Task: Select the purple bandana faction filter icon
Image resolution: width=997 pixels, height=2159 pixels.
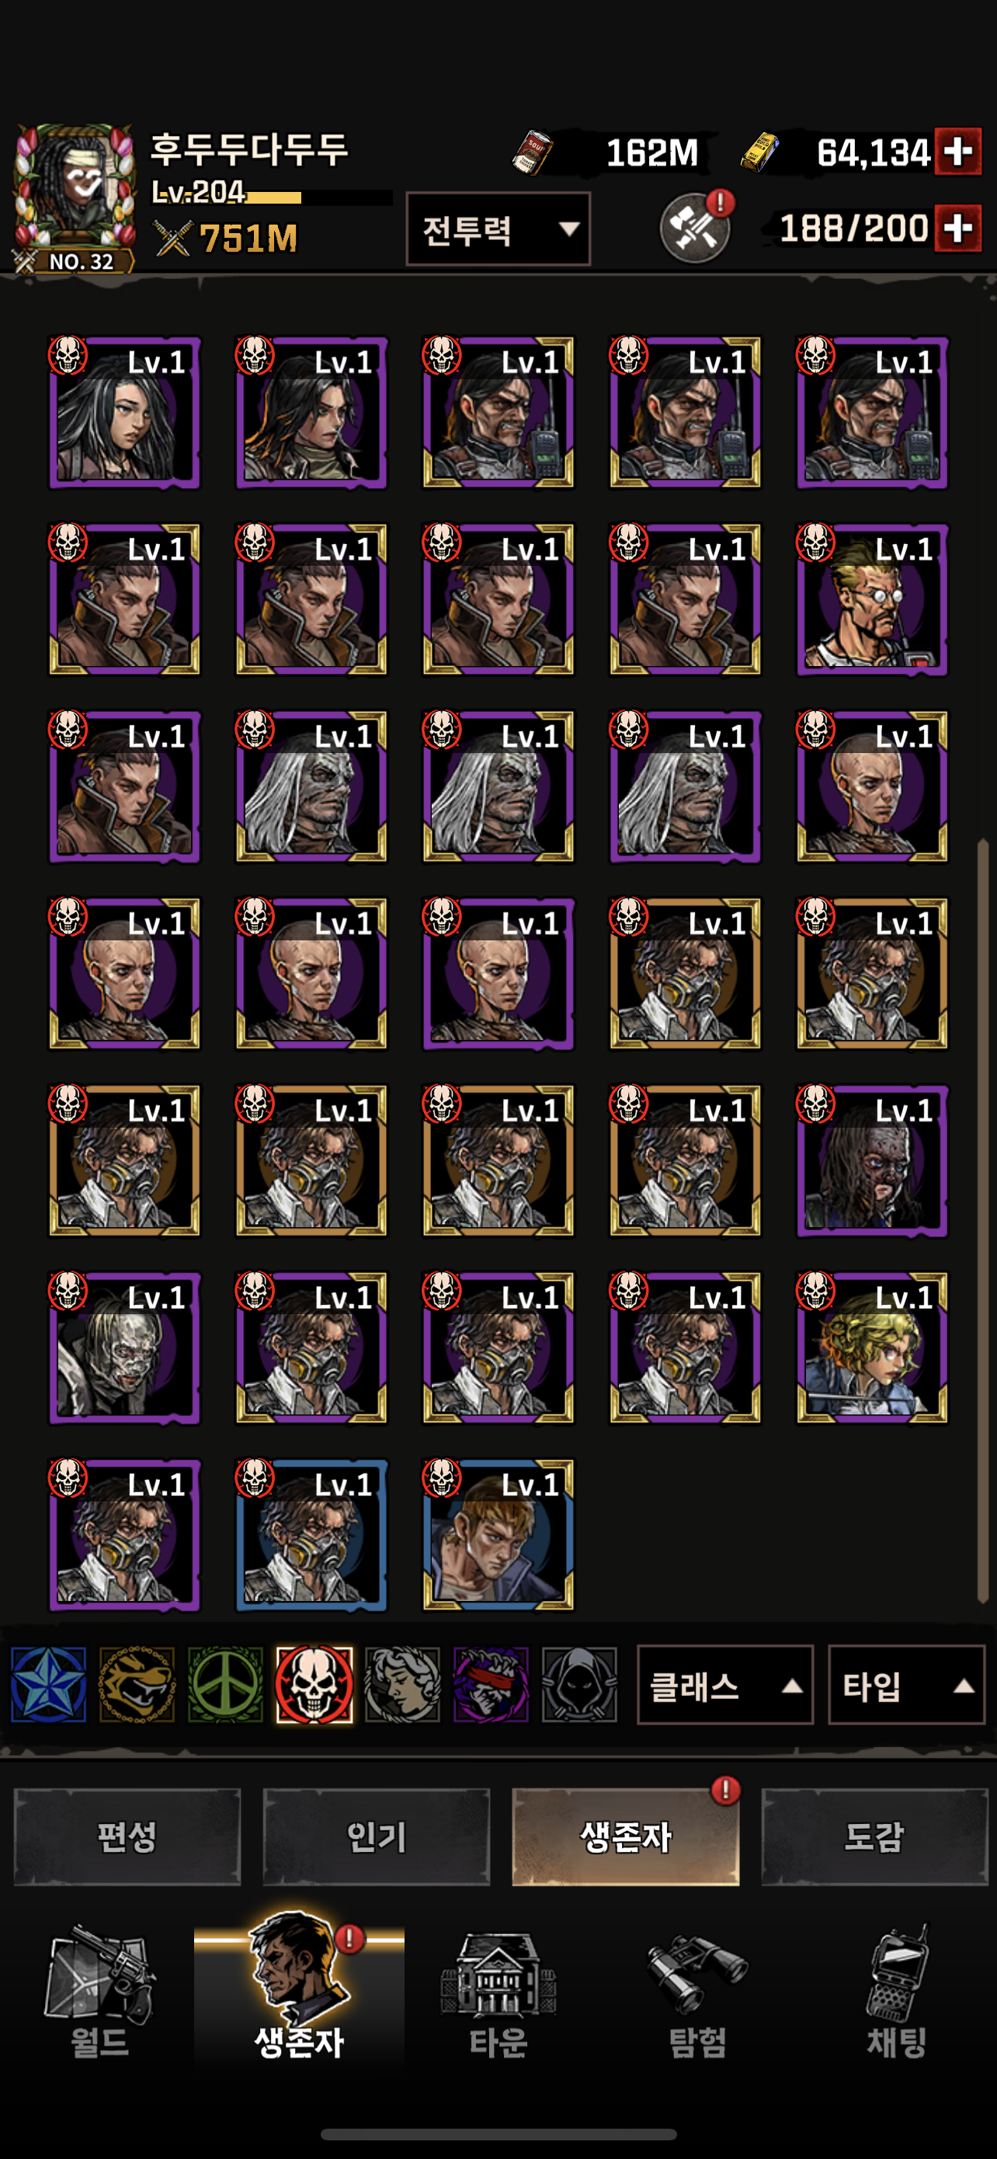Action: 492,1685
